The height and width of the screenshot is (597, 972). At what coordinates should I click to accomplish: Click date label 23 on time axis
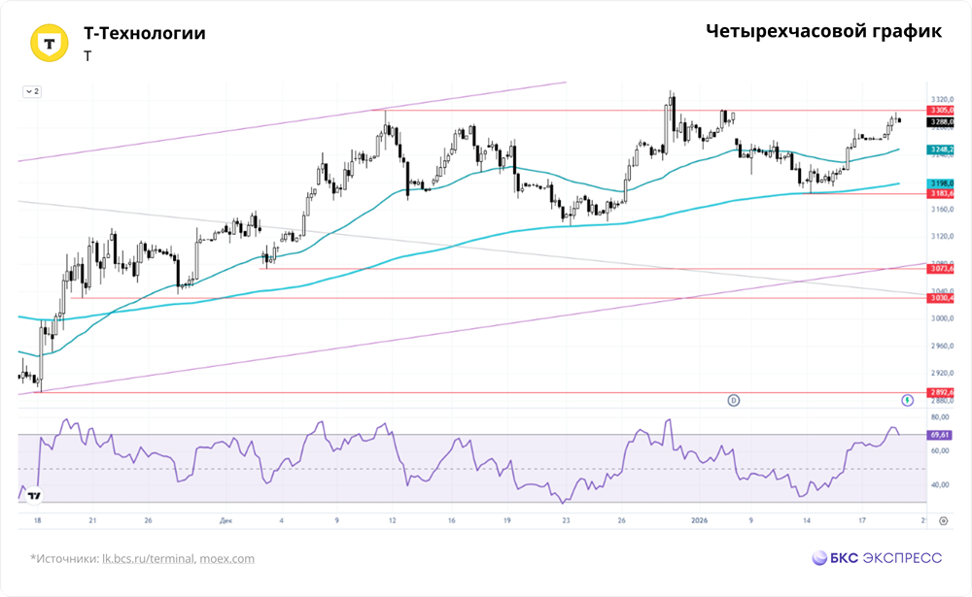point(566,521)
